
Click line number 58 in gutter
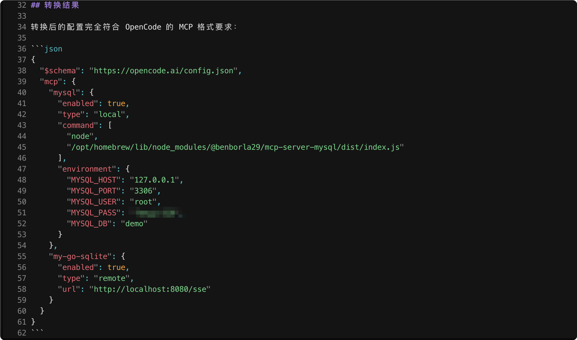point(22,289)
